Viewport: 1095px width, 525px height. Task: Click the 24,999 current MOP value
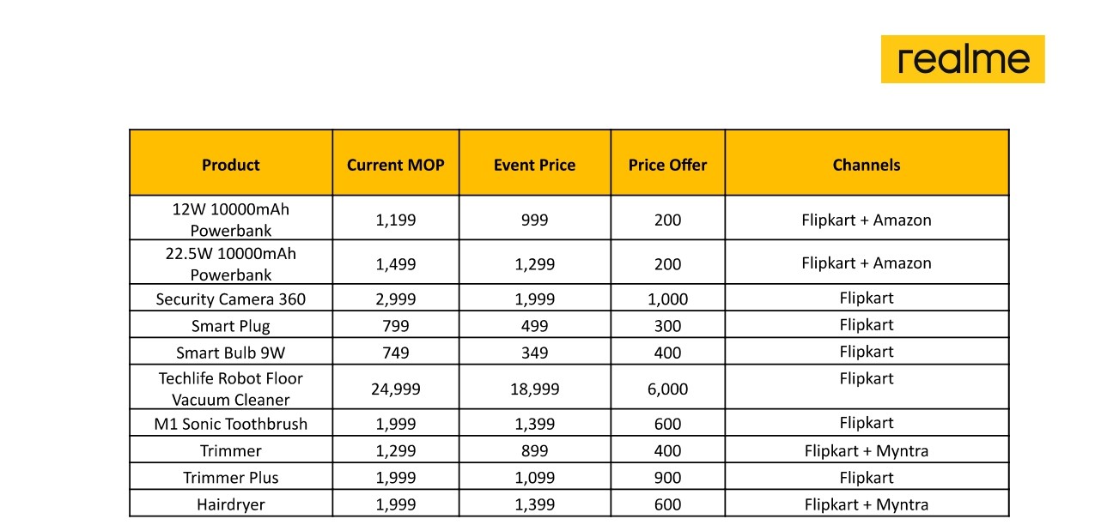(x=395, y=389)
